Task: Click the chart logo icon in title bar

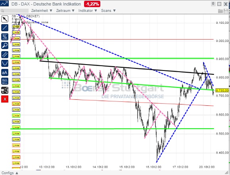Action: [x=4, y=3]
